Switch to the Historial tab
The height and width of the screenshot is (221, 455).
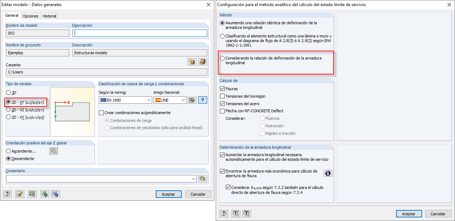point(49,16)
